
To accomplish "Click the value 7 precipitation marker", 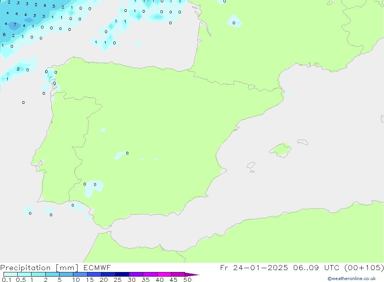I will point(15,25).
